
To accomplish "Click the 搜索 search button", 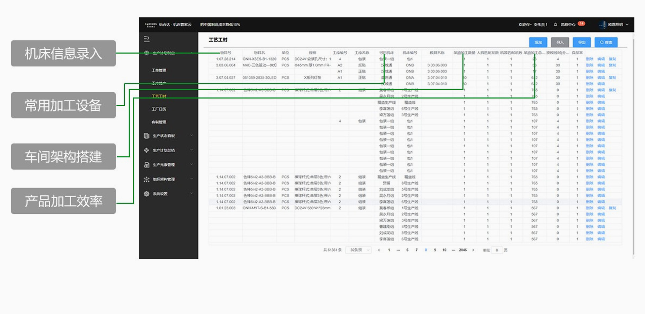I will [x=606, y=42].
